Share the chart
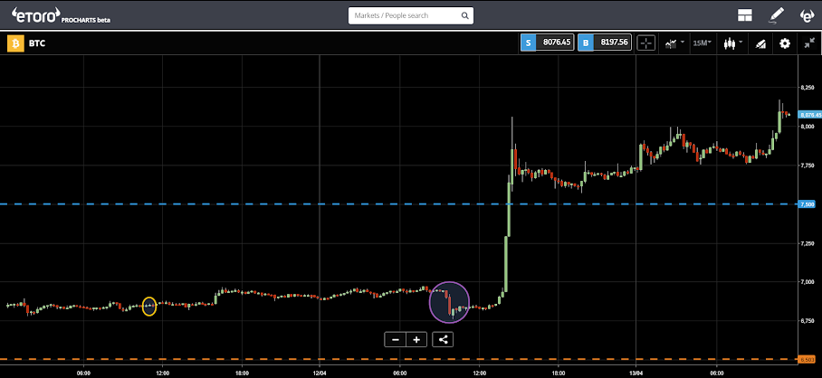Screen dimensions: 822x378 [443, 340]
